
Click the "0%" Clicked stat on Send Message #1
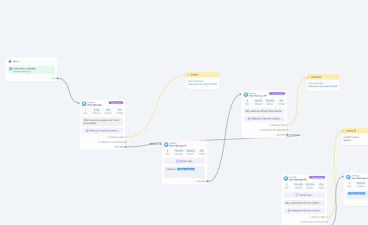pos(202,151)
